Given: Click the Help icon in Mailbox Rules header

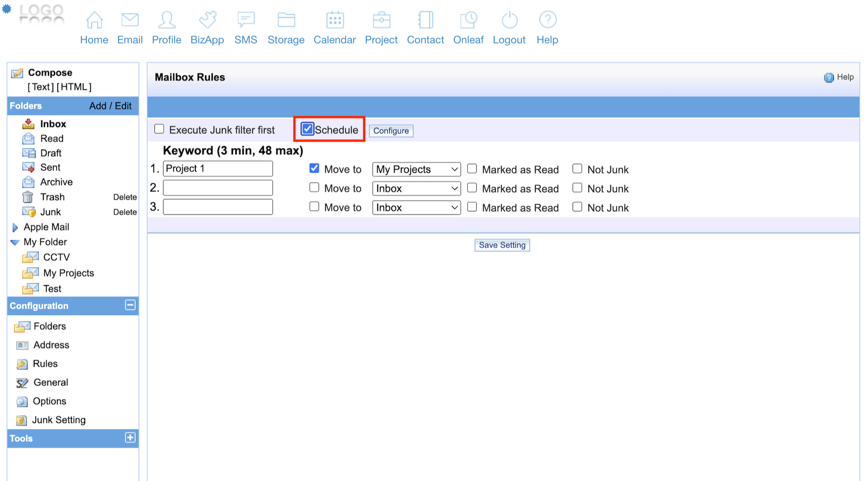Looking at the screenshot, I should (x=828, y=77).
